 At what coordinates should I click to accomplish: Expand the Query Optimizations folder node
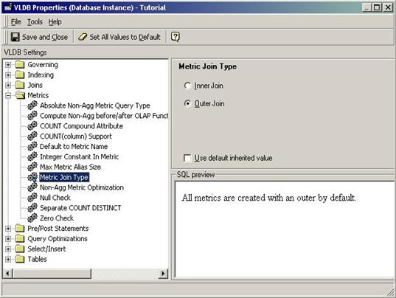point(8,239)
